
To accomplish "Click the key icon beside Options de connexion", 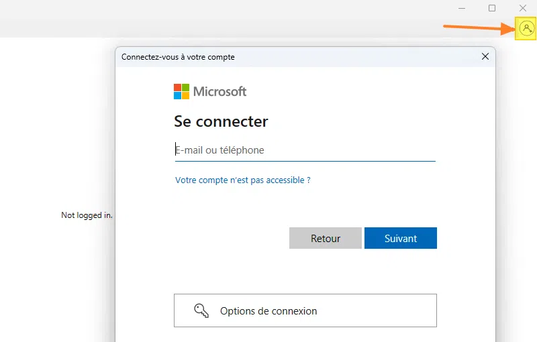I will (201, 310).
